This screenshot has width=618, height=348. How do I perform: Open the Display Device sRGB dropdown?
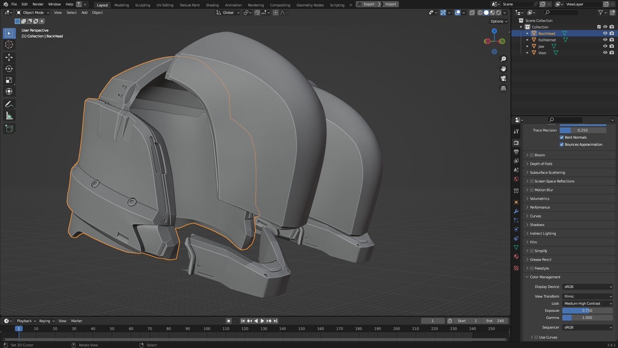pyautogui.click(x=587, y=287)
